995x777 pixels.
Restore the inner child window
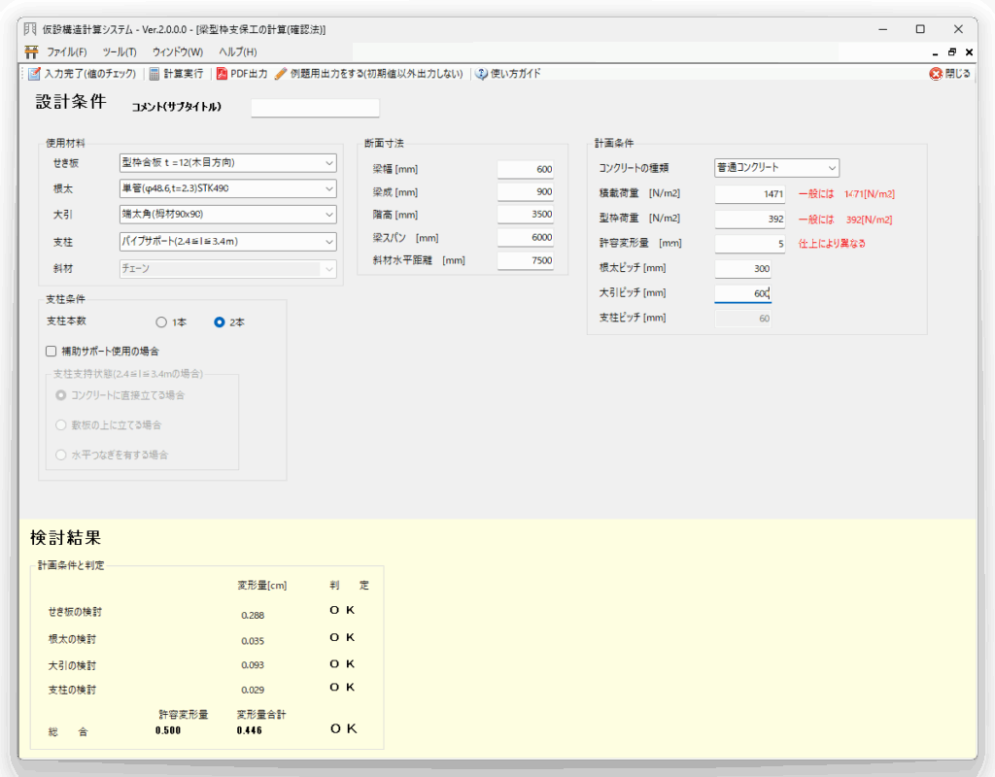click(x=952, y=52)
